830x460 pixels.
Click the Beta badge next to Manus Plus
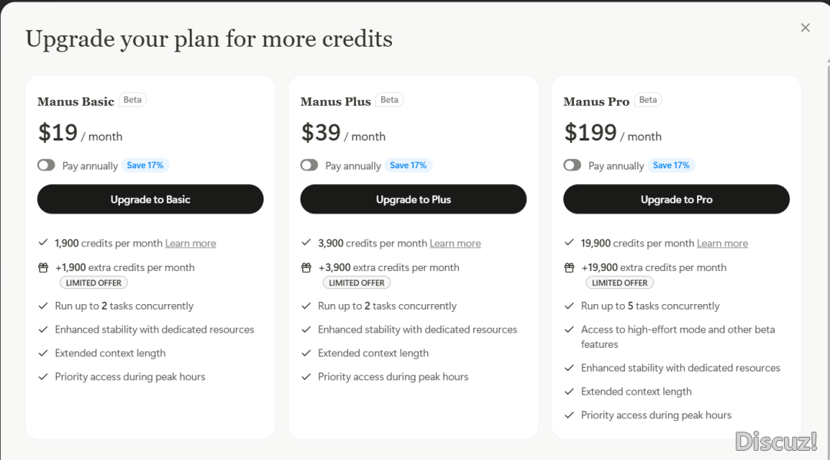(x=390, y=100)
